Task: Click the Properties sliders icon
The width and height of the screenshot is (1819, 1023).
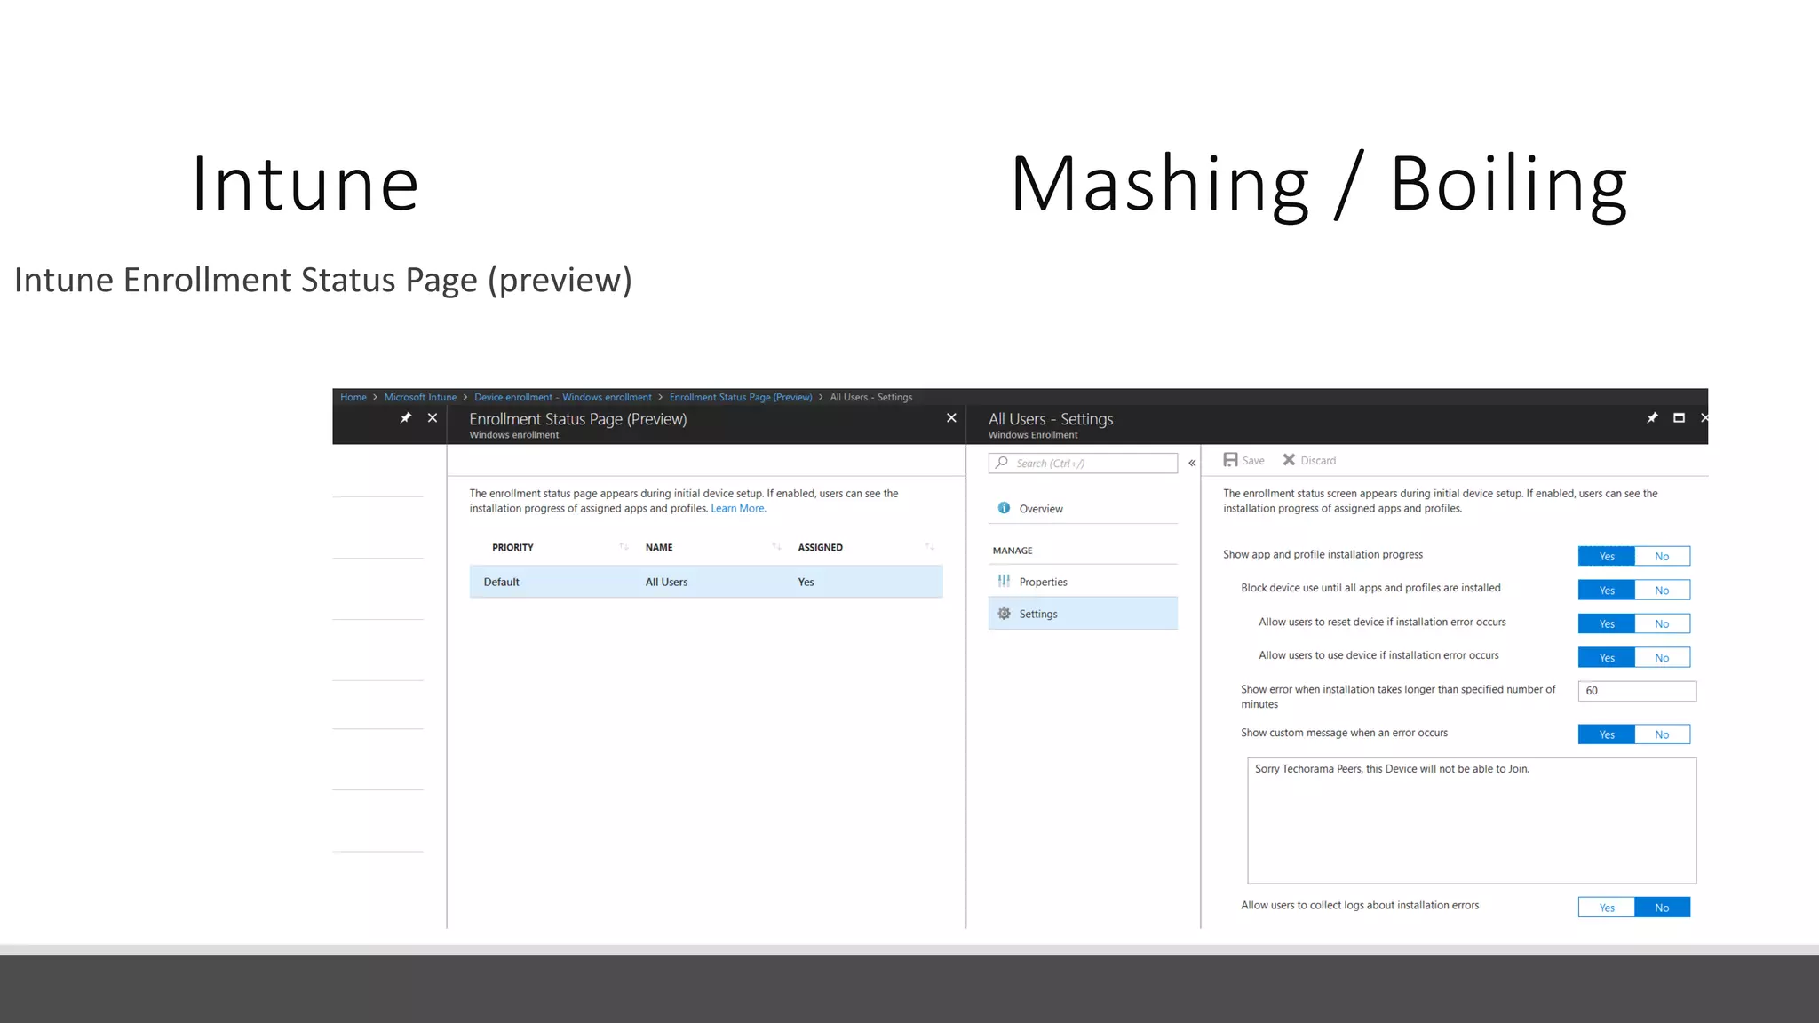Action: [x=1004, y=581]
